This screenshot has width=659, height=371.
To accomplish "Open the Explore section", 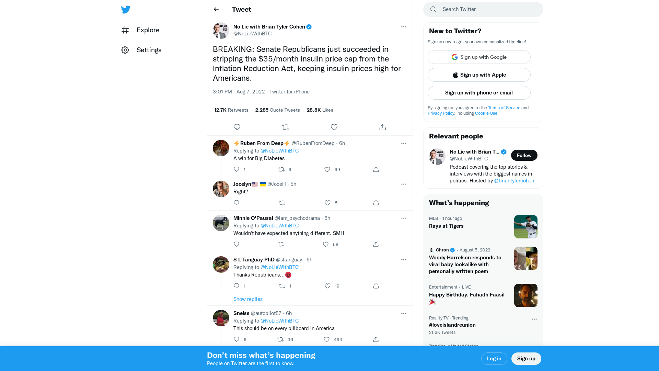I will pyautogui.click(x=148, y=30).
